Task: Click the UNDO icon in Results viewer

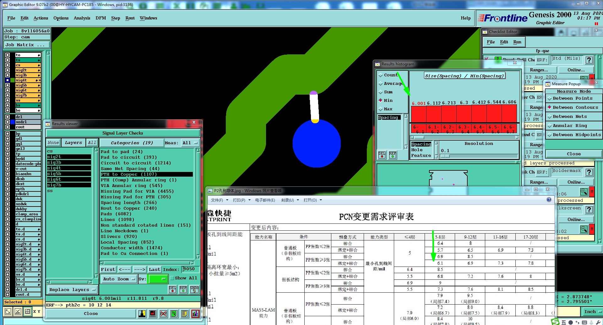Action: pos(194,289)
